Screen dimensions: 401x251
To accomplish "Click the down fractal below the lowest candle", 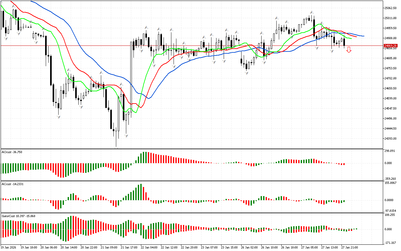I will (x=126, y=136).
